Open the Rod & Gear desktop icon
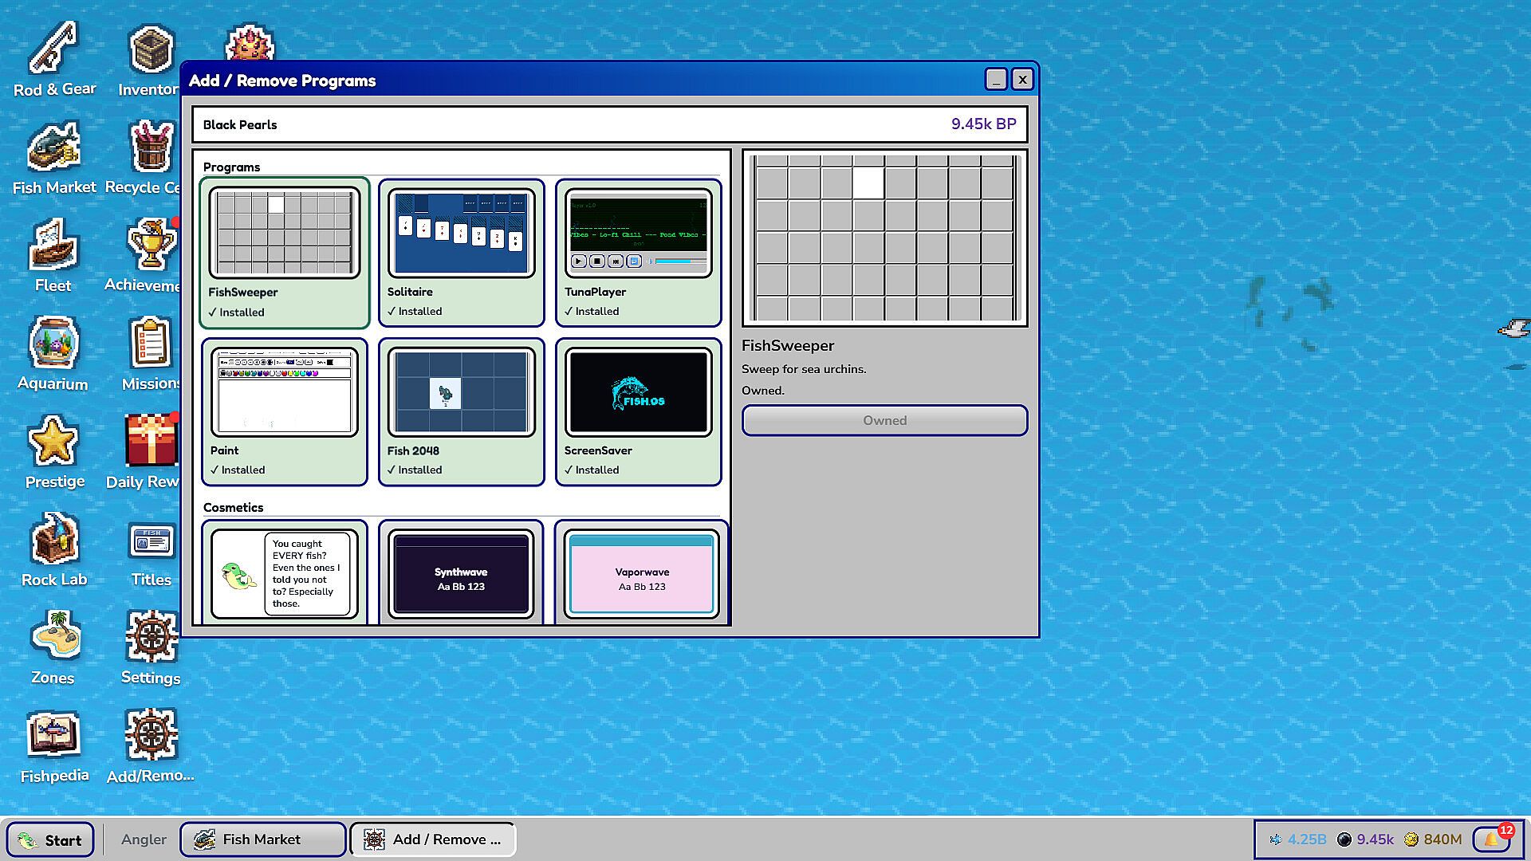Screen dimensions: 1531x861 tap(54, 60)
